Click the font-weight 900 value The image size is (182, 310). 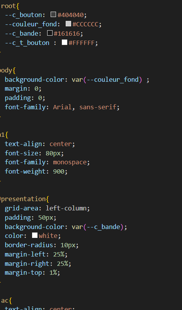59,171
